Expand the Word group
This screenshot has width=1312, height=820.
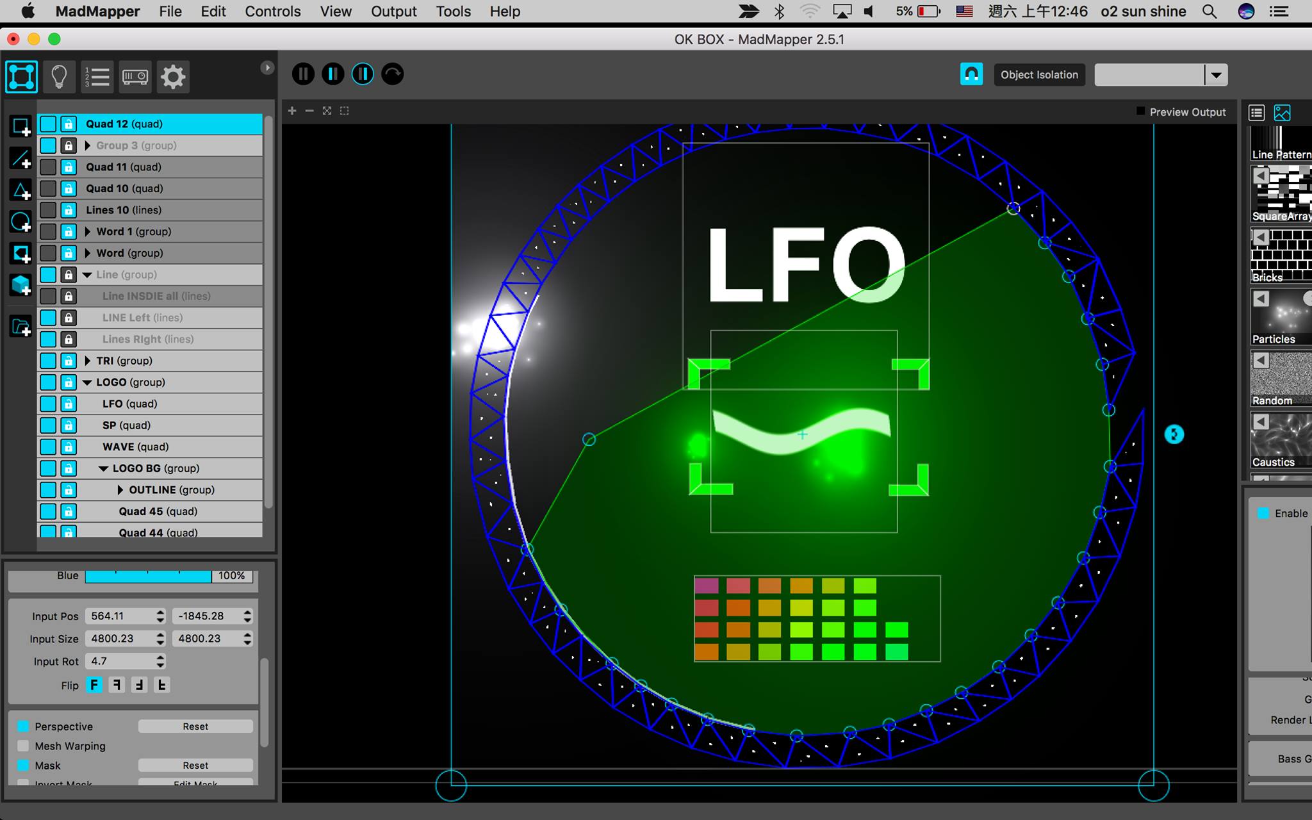[x=88, y=253]
